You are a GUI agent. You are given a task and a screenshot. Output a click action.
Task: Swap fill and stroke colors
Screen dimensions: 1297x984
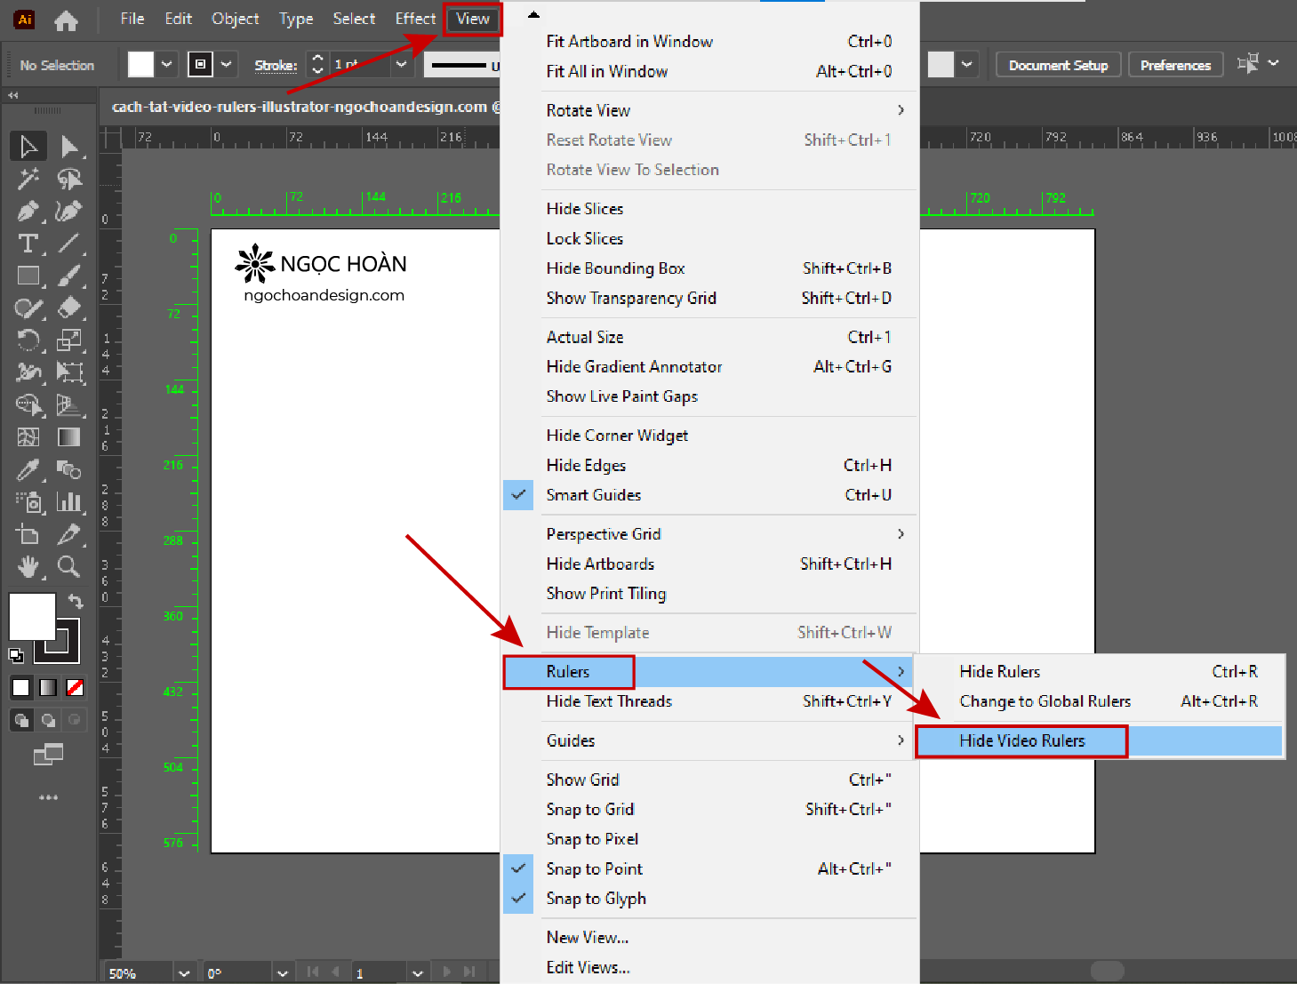(76, 602)
